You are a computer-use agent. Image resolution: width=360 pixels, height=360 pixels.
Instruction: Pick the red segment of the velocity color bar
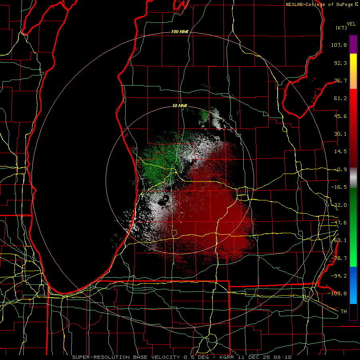[x=353, y=128]
